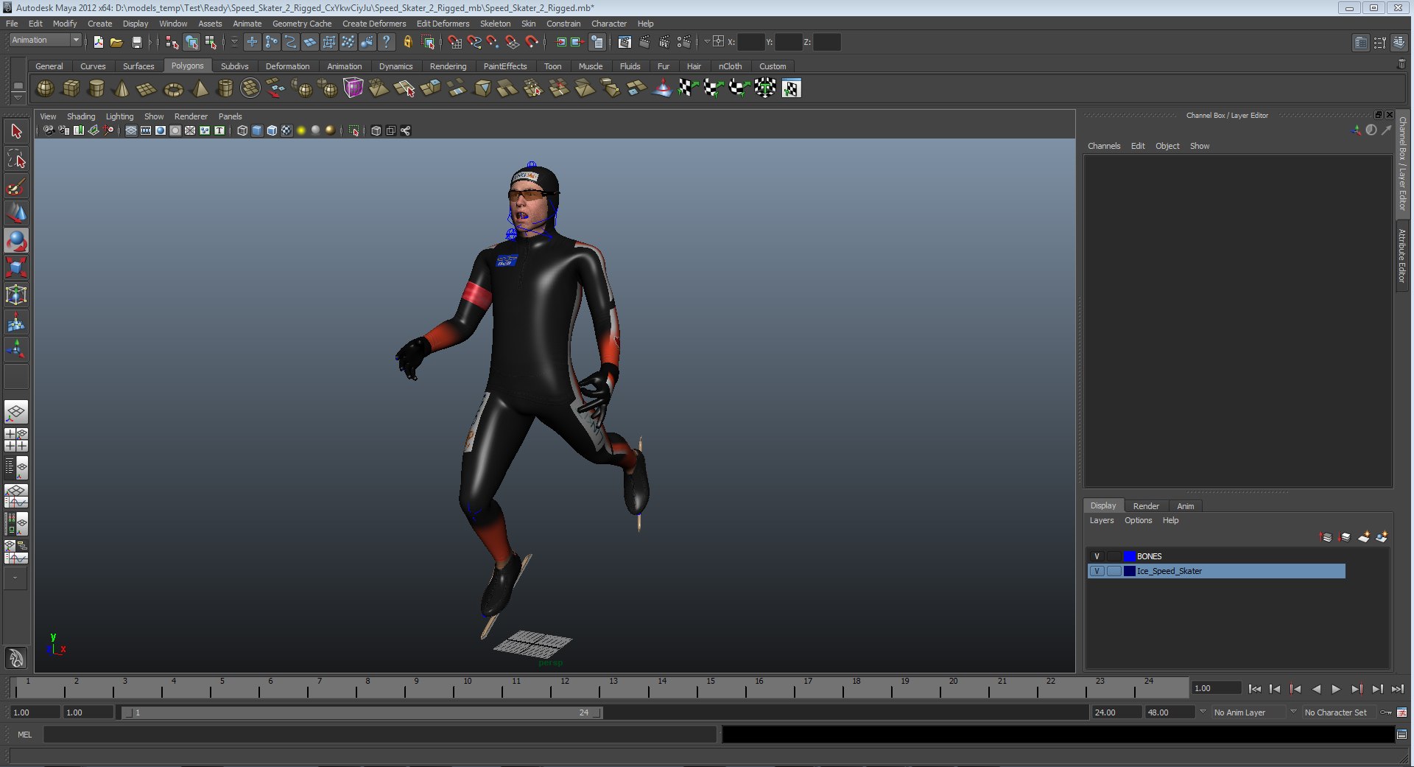The height and width of the screenshot is (767, 1414).
Task: Switch to the Rendering shelf tab
Action: click(448, 66)
